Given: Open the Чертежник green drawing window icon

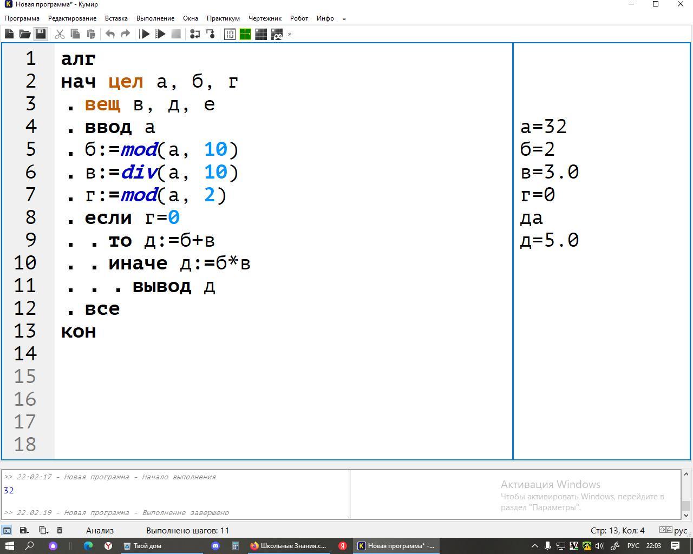Looking at the screenshot, I should point(245,34).
